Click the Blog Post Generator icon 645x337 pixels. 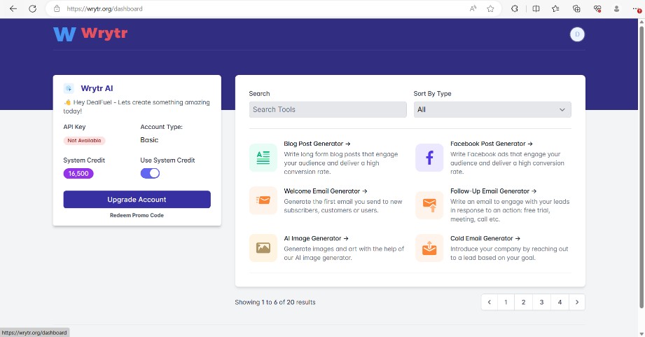click(x=263, y=158)
